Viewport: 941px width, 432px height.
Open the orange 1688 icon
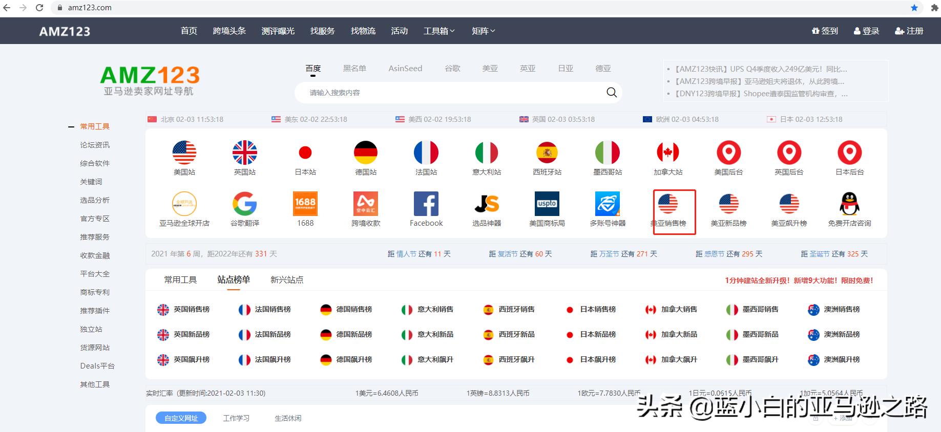coord(305,204)
